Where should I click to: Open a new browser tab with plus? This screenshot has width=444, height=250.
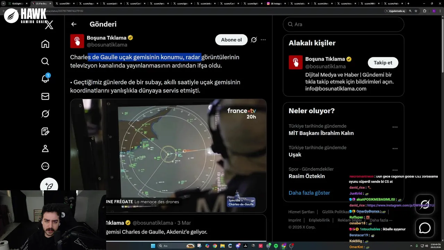click(408, 3)
